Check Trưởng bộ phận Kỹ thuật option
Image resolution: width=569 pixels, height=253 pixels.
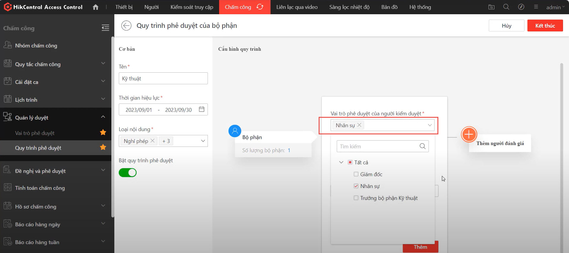coord(356,198)
